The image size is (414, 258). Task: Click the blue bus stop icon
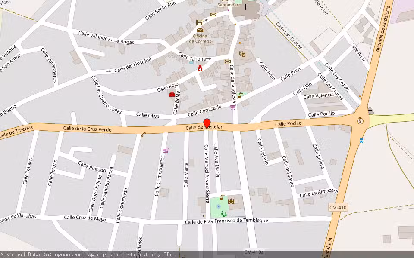(x=361, y=140)
